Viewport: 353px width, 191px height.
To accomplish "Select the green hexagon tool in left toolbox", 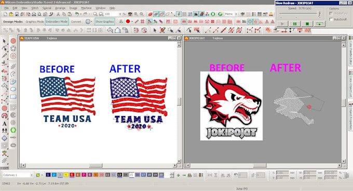I will click(x=13, y=130).
